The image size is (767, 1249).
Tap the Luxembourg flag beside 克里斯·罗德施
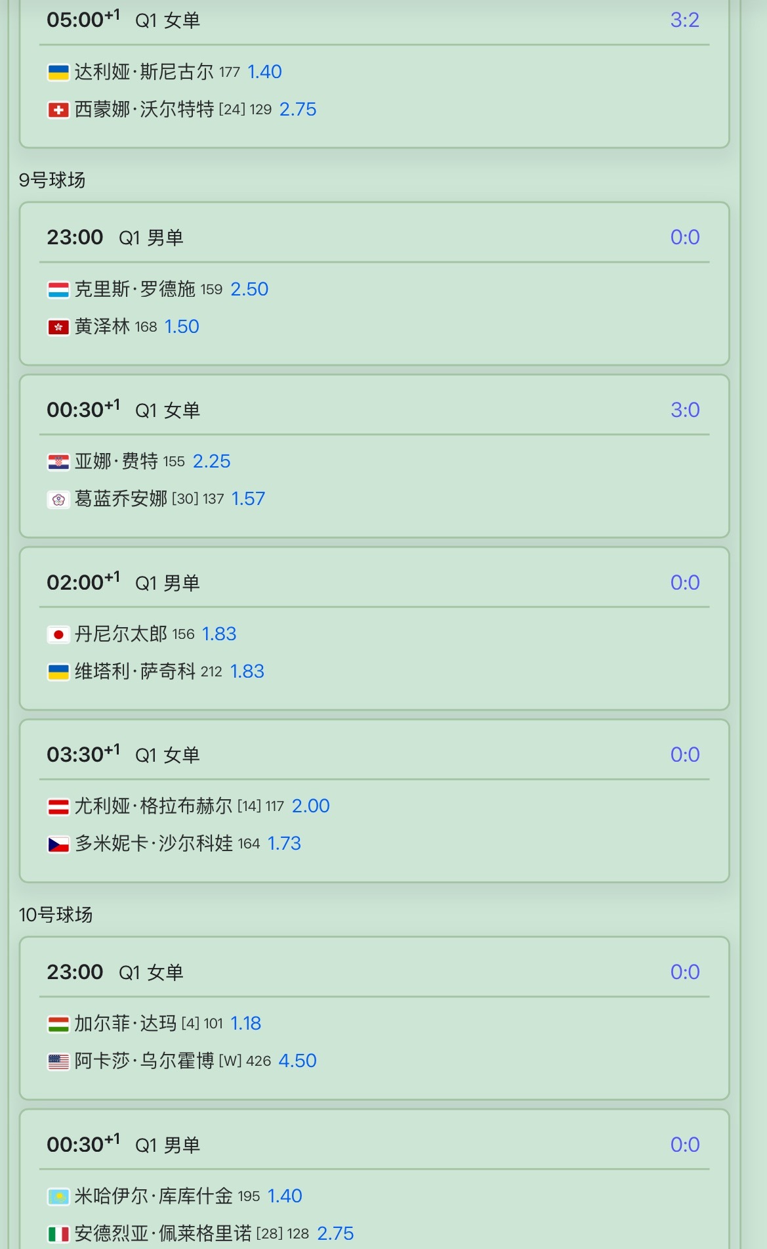(58, 290)
